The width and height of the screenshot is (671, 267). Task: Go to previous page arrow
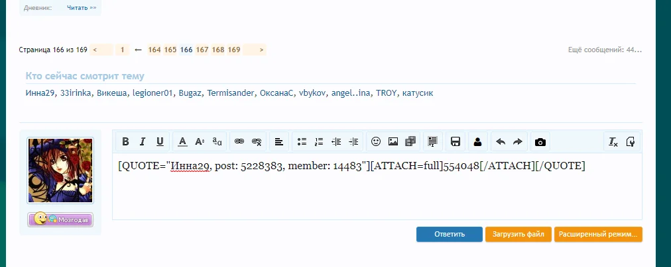pos(102,50)
